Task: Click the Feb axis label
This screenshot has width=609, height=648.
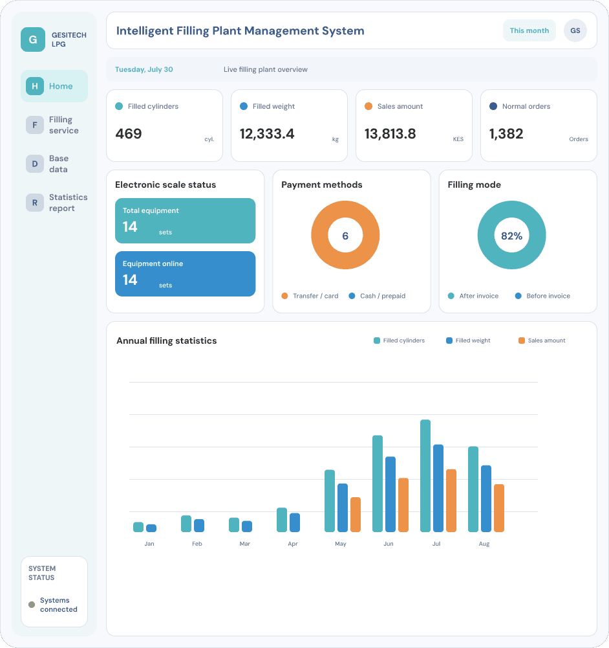Action: pyautogui.click(x=197, y=544)
